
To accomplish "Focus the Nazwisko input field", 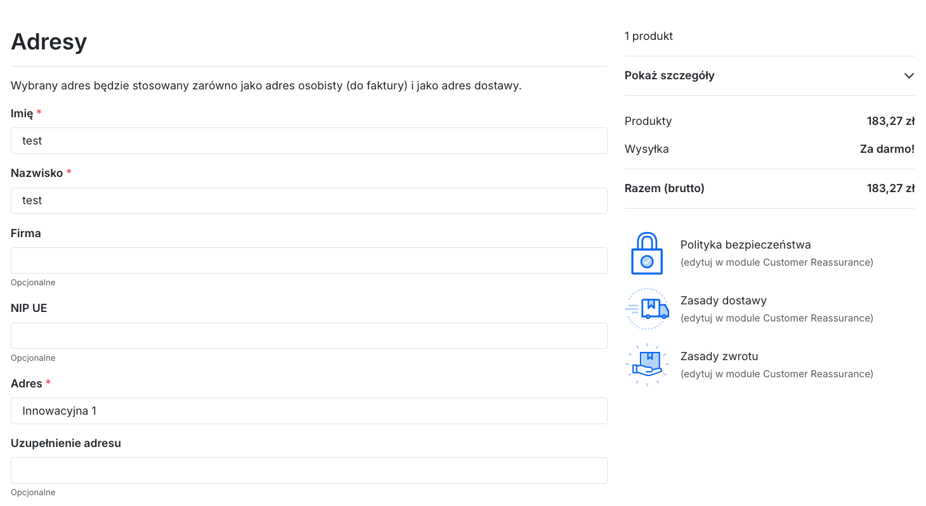I will 309,200.
